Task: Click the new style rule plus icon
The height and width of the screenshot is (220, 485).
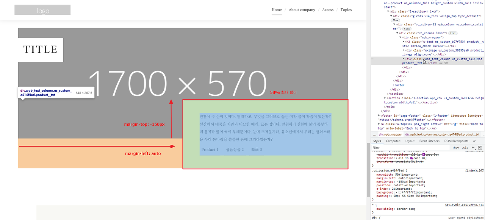Action: (473, 148)
